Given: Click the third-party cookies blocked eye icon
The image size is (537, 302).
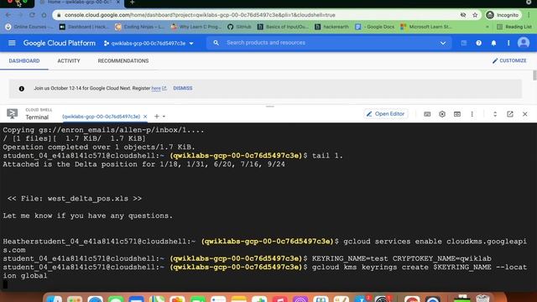Looking at the screenshot, I should [x=463, y=15].
